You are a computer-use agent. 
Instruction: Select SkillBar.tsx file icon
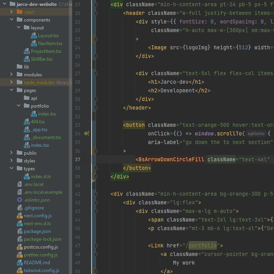coord(27,59)
